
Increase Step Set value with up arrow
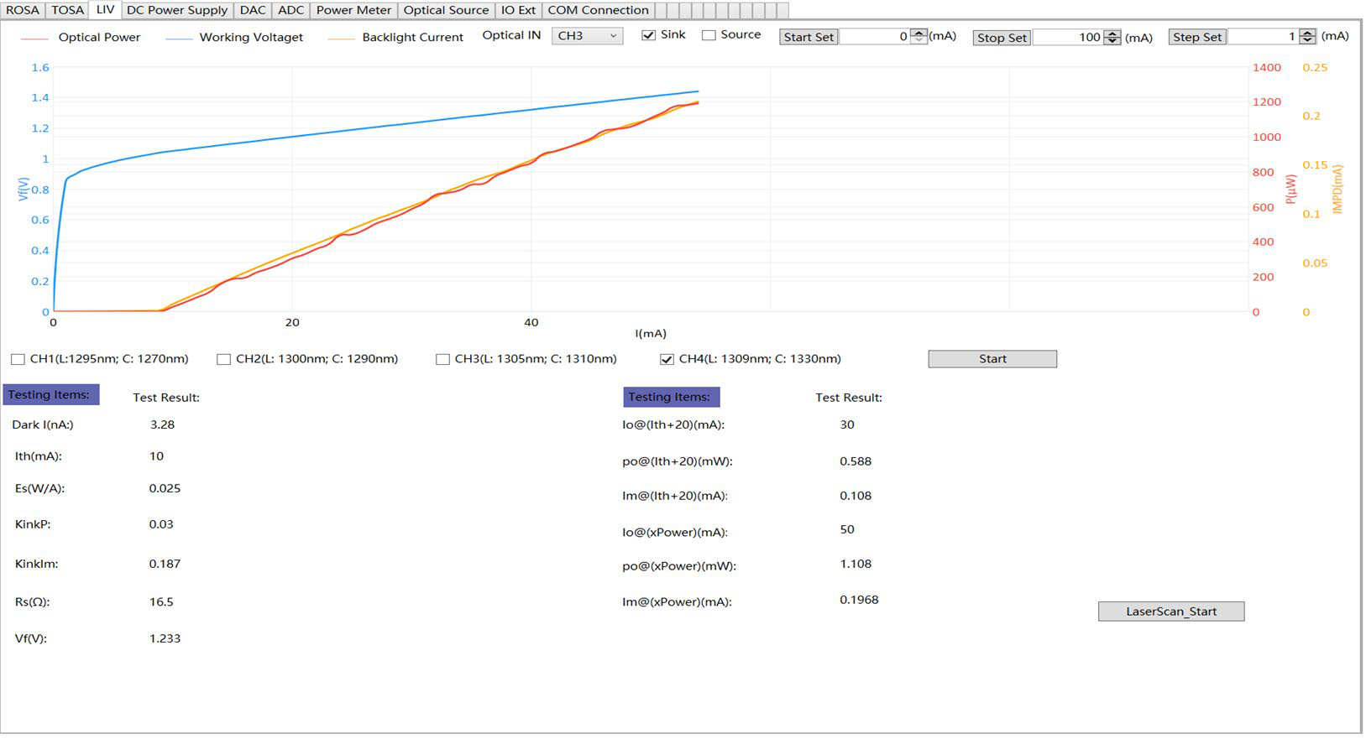click(1308, 33)
